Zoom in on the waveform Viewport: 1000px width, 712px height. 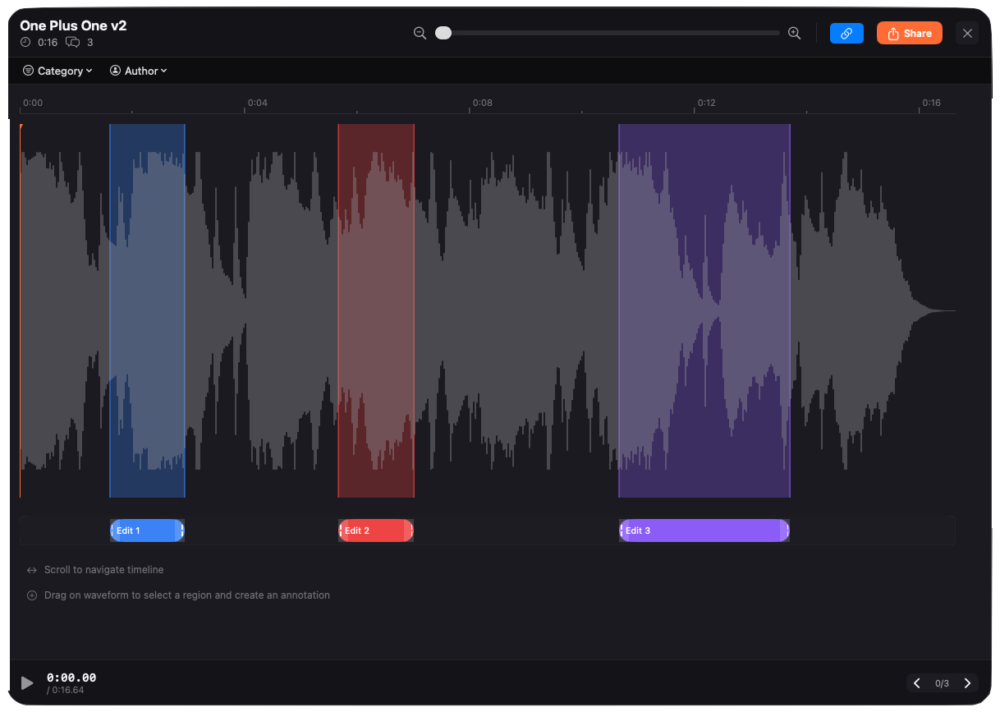pos(794,33)
